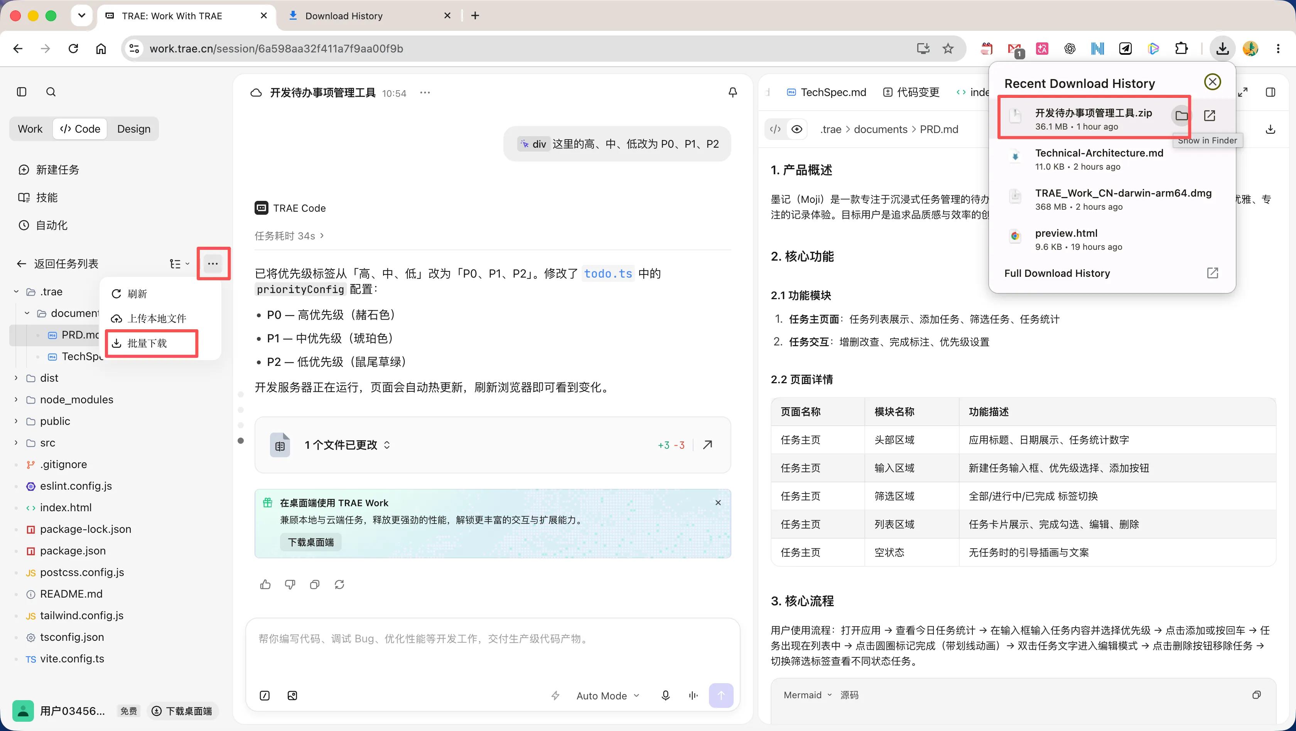Expand the task duration 34s details
Image resolution: width=1296 pixels, height=731 pixels.
coord(289,236)
